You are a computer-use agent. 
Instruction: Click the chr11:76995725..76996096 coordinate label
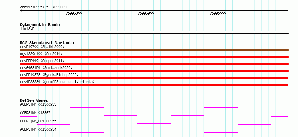44,7
